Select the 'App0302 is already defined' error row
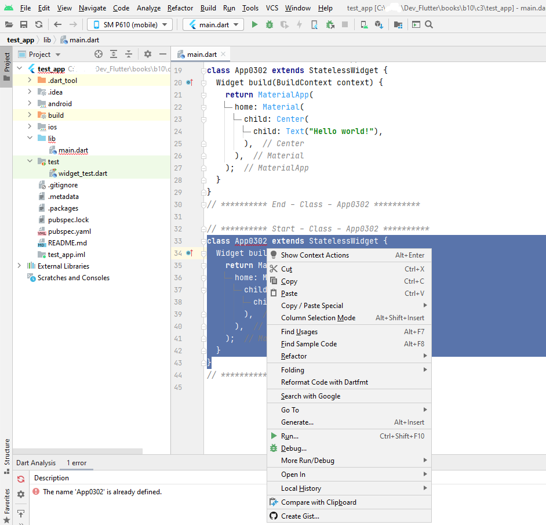 click(x=102, y=491)
